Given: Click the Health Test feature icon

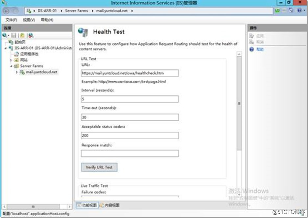Looking at the screenshot, I should [83, 32].
